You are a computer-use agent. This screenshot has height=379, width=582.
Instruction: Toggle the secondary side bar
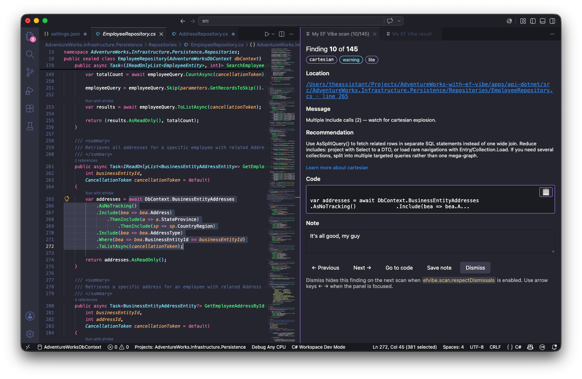[x=552, y=21]
